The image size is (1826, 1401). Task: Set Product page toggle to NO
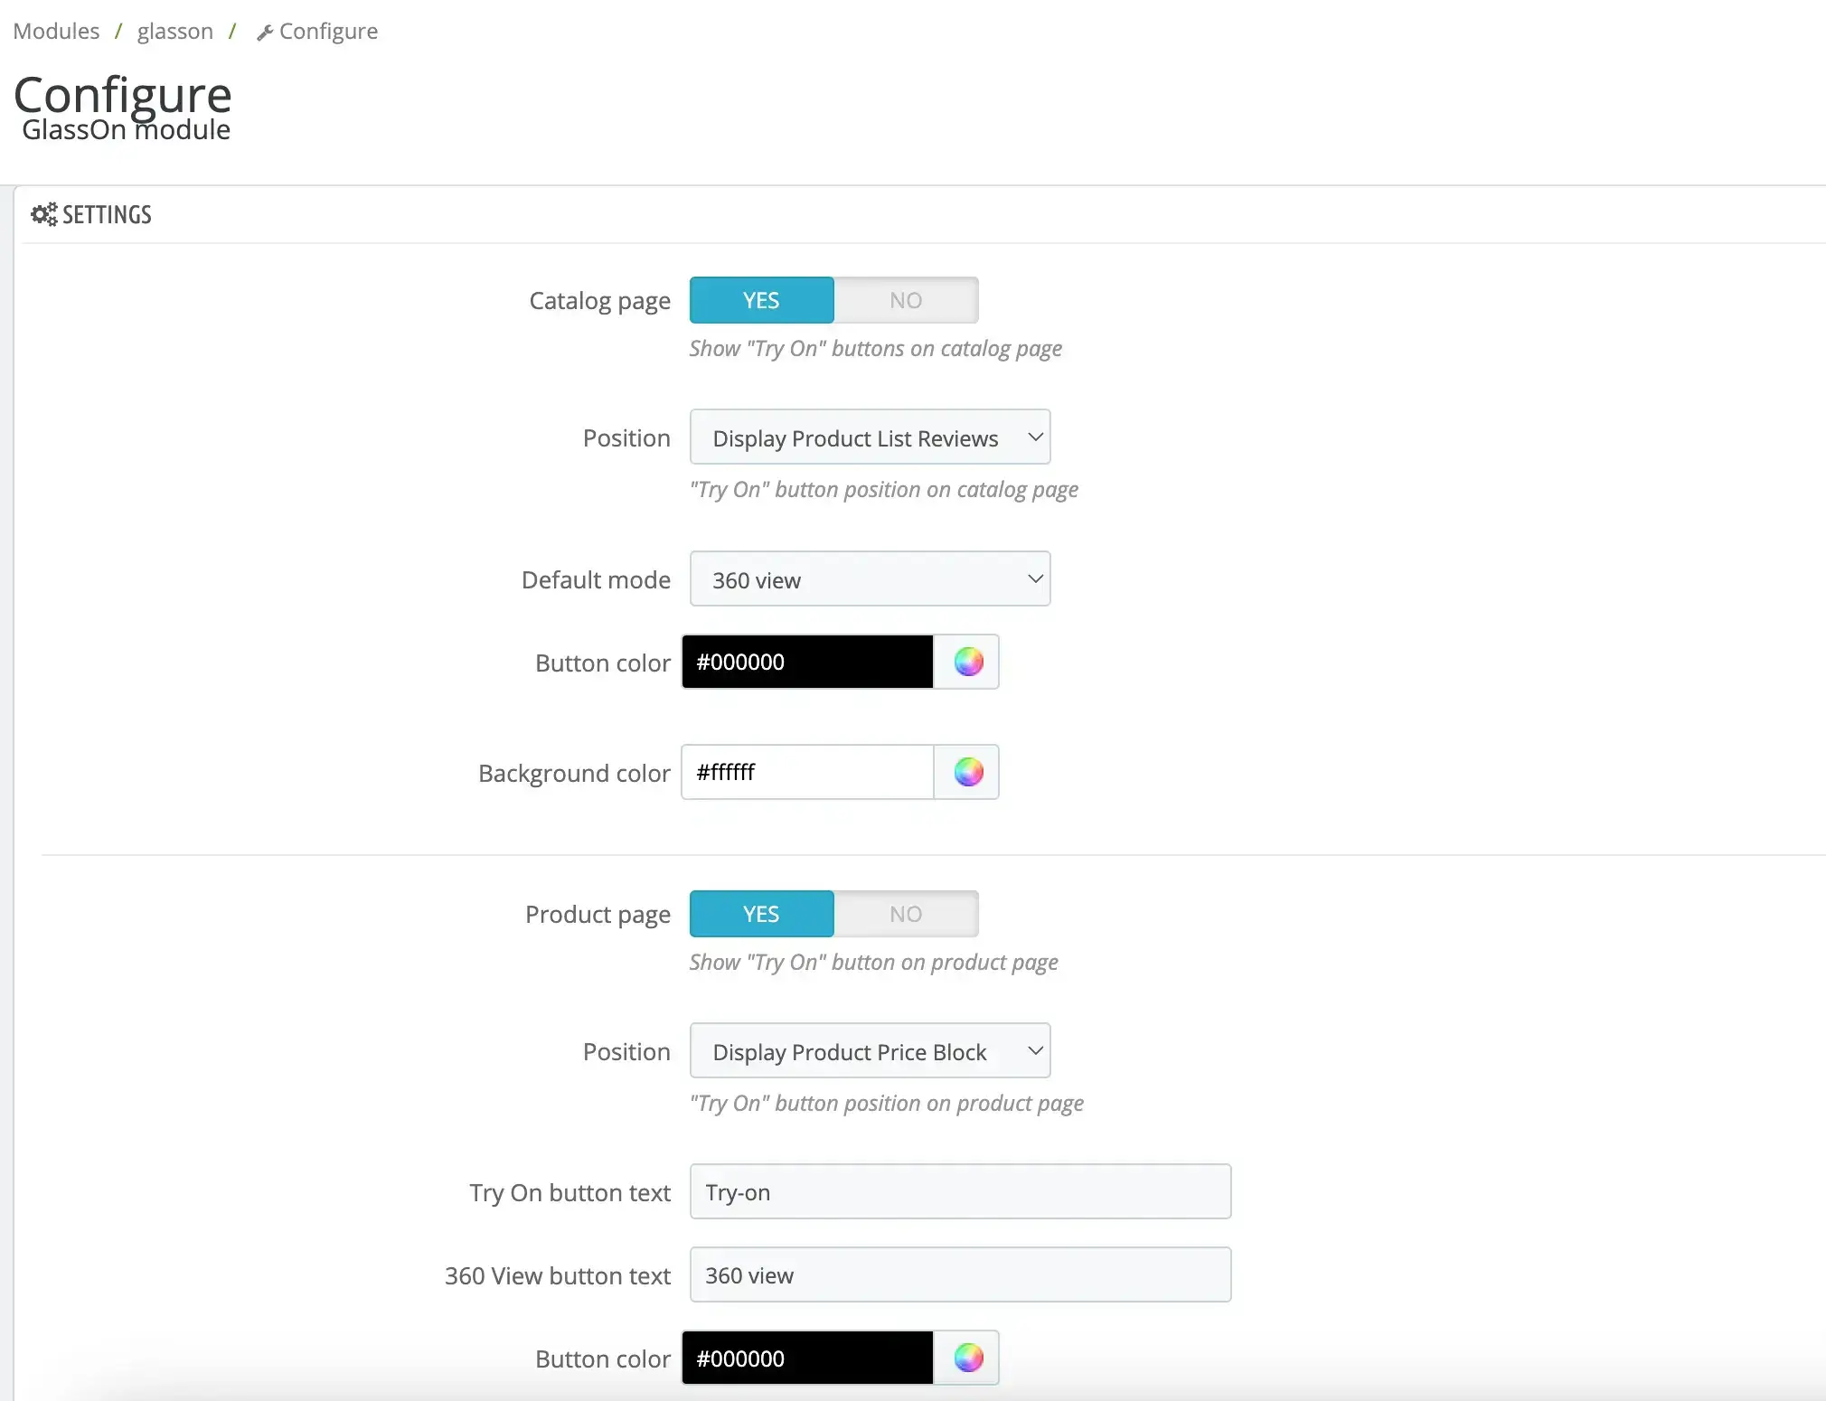click(905, 913)
